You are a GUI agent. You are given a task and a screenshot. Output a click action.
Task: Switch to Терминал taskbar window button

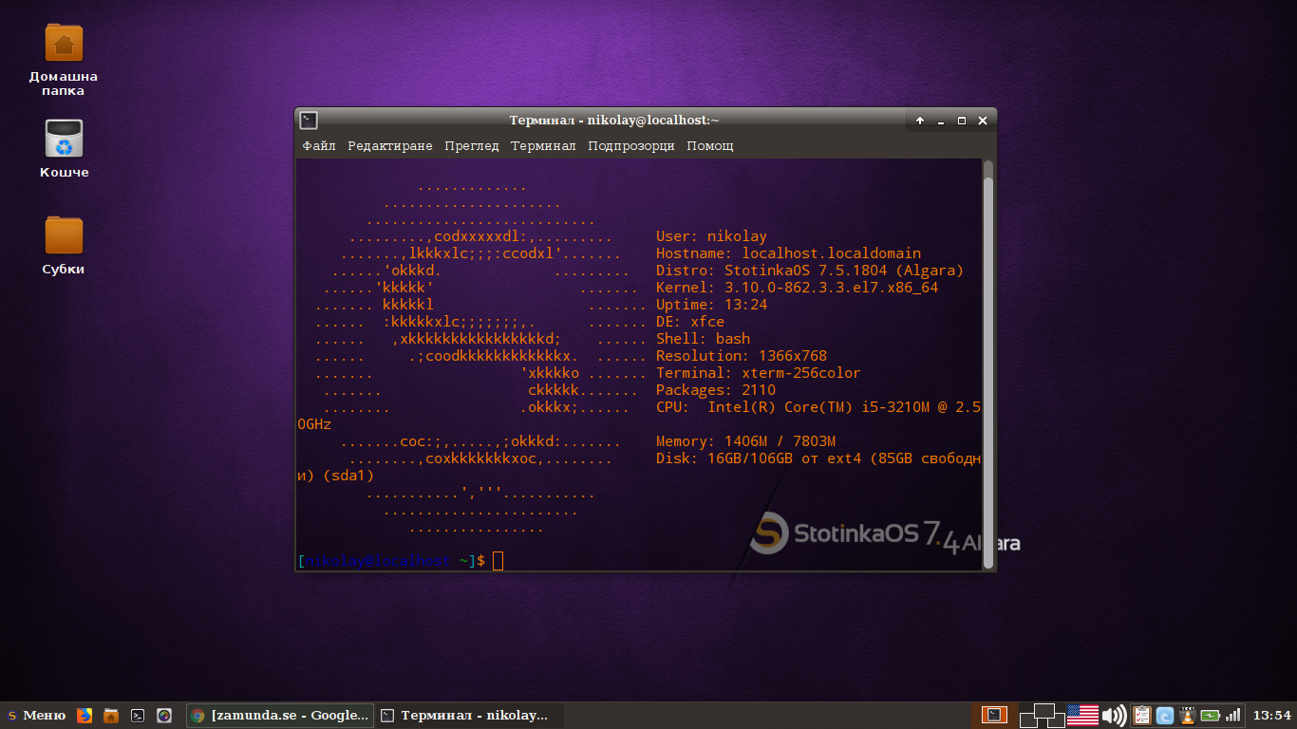click(x=470, y=716)
